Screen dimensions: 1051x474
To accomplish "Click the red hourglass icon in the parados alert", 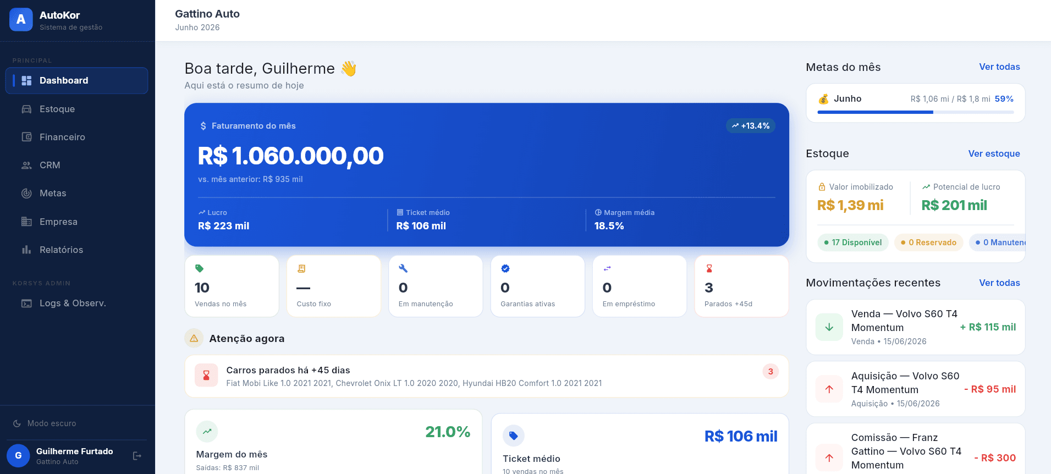I will coord(206,376).
